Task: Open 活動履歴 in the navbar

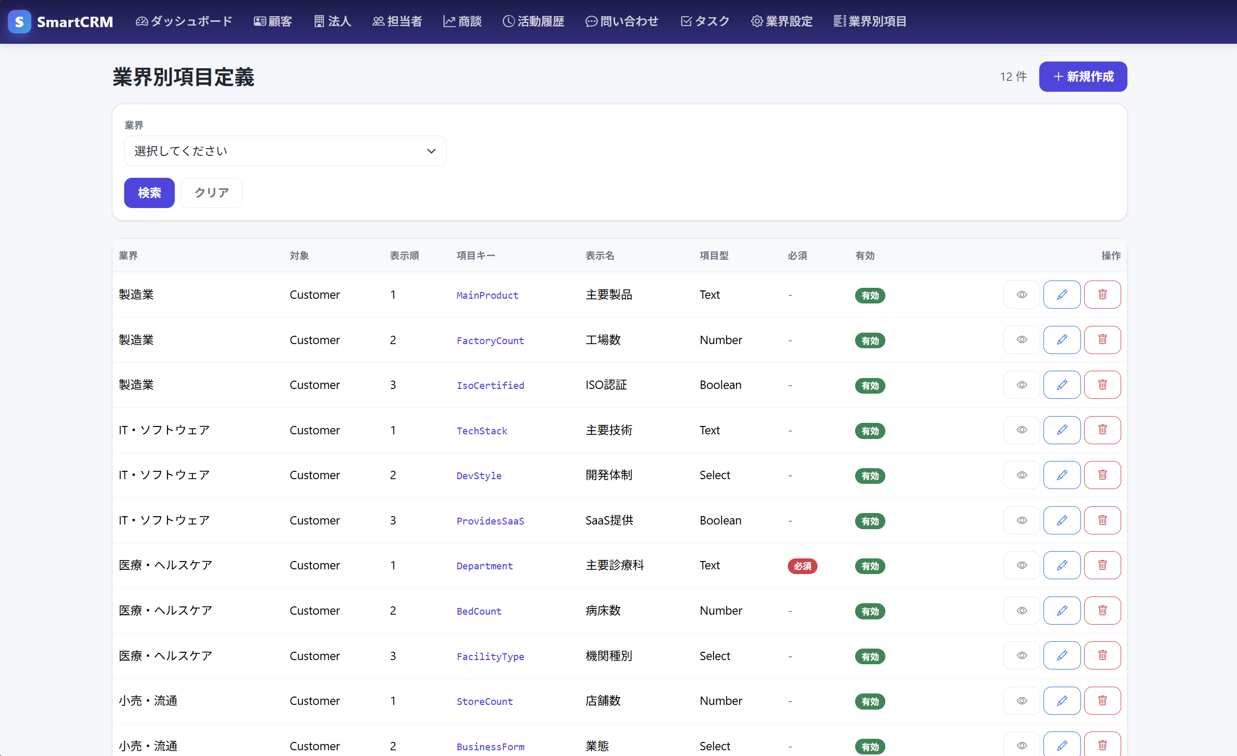Action: (533, 21)
